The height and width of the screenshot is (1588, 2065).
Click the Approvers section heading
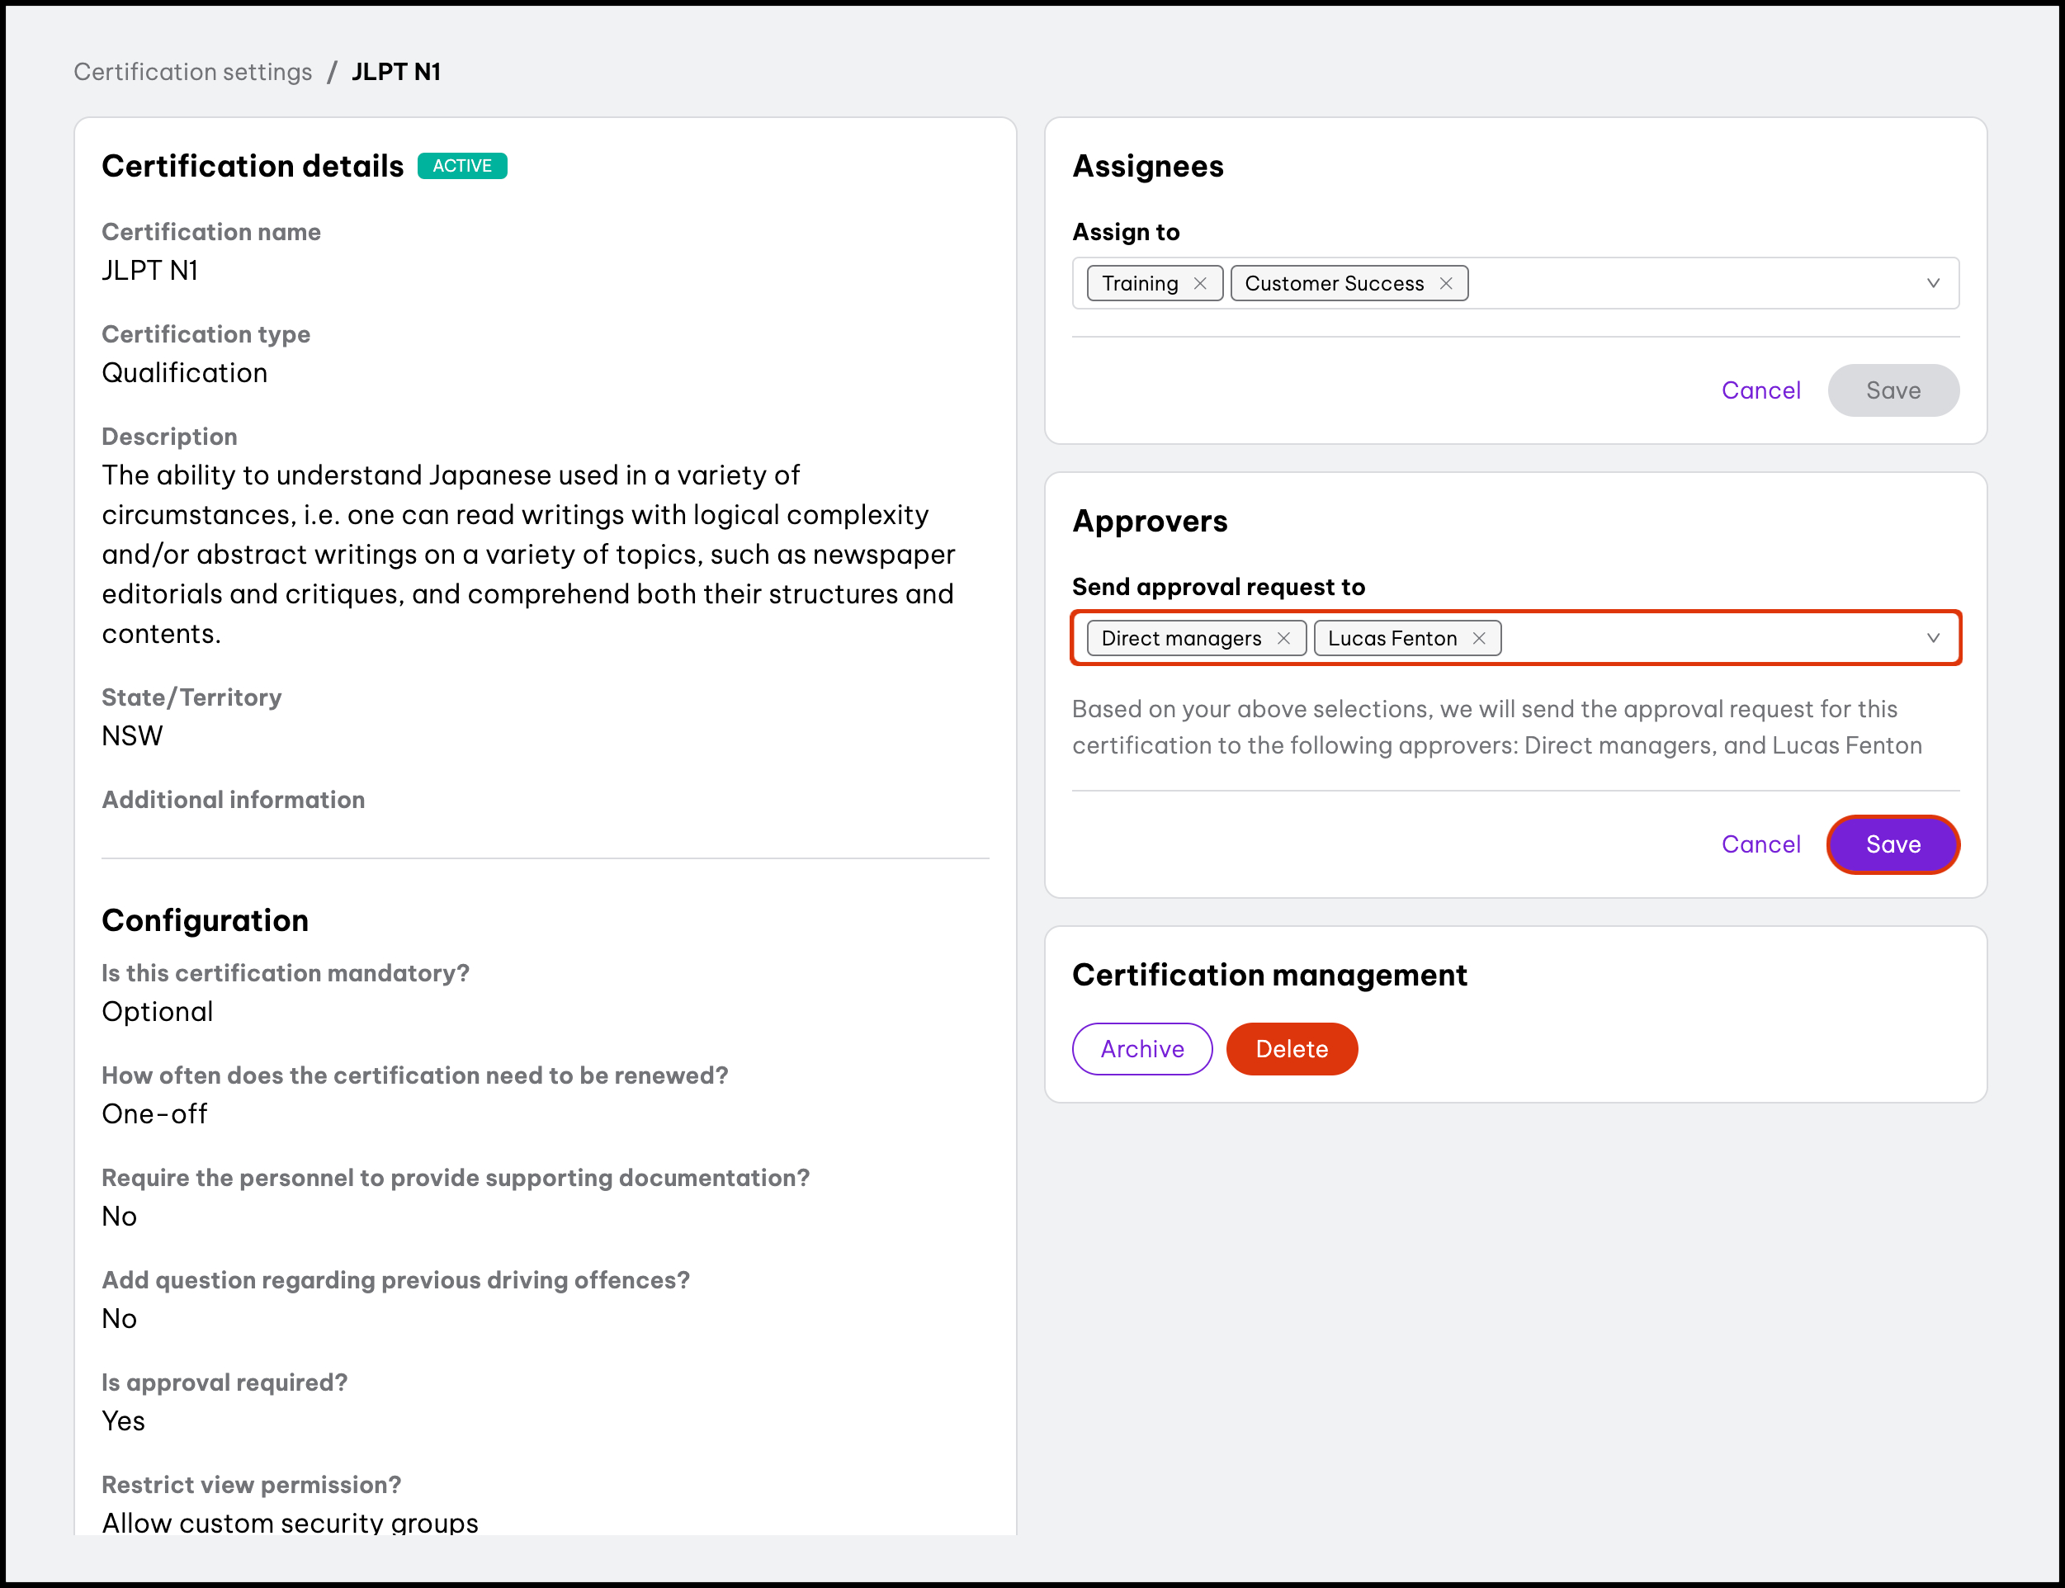(1149, 521)
